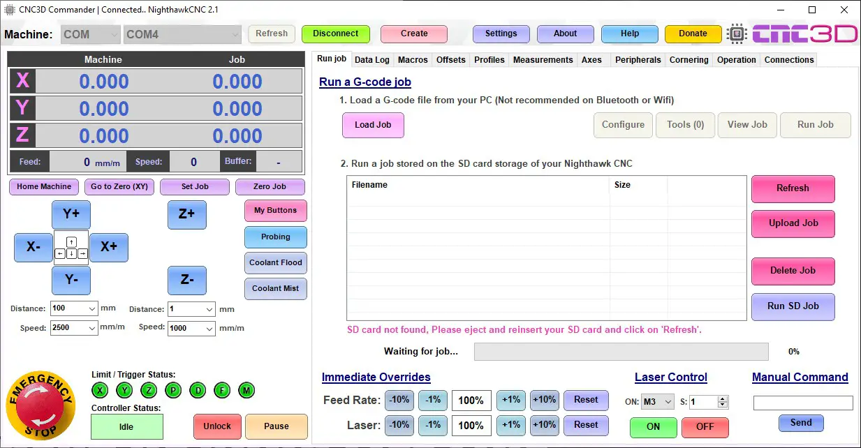
Task: Increase Laser override by 10%
Action: pos(545,425)
